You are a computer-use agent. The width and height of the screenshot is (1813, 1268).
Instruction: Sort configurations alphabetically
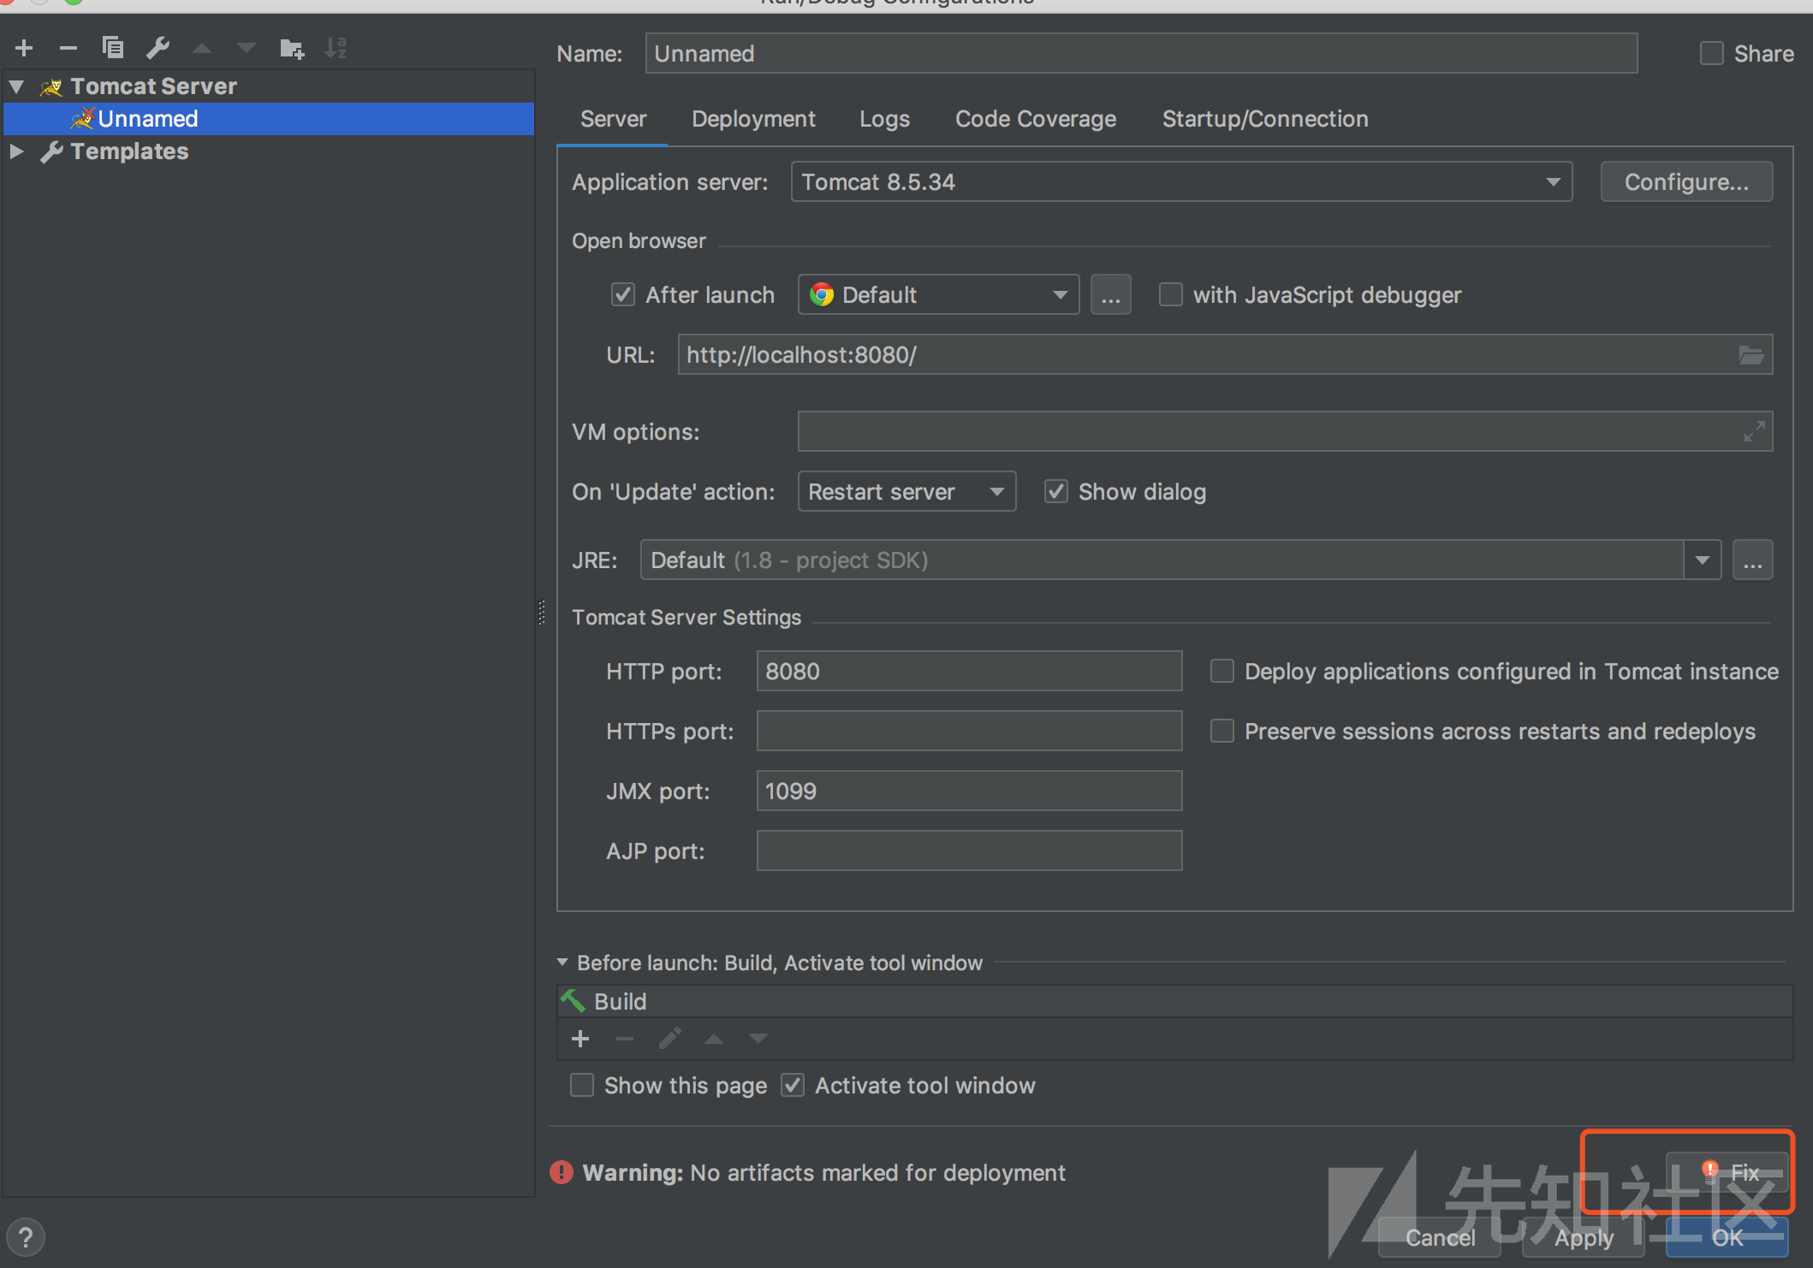336,48
